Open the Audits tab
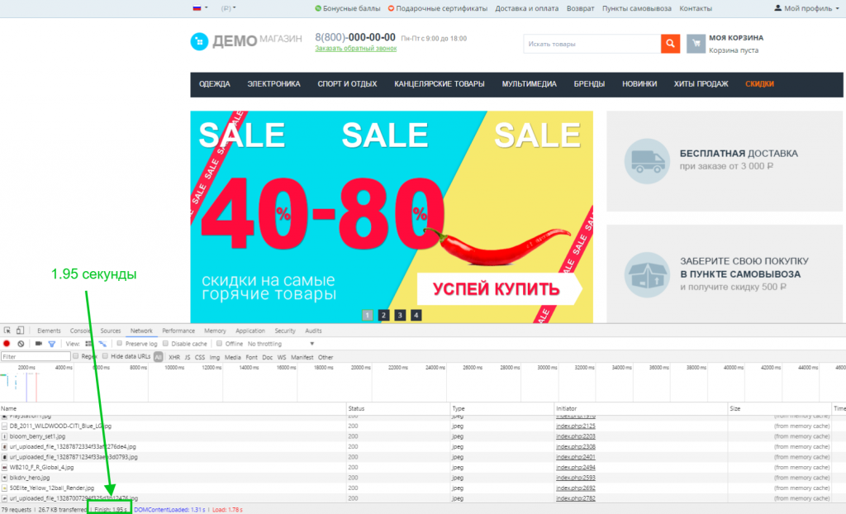Screen dimensions: 846x514 (313, 331)
